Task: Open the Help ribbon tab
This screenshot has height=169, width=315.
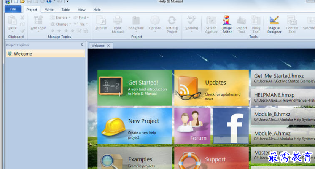Action: 97,10
